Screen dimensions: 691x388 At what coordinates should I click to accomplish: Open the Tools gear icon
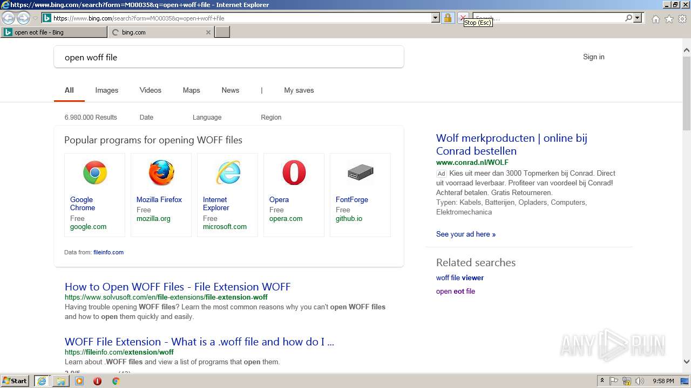click(x=682, y=19)
